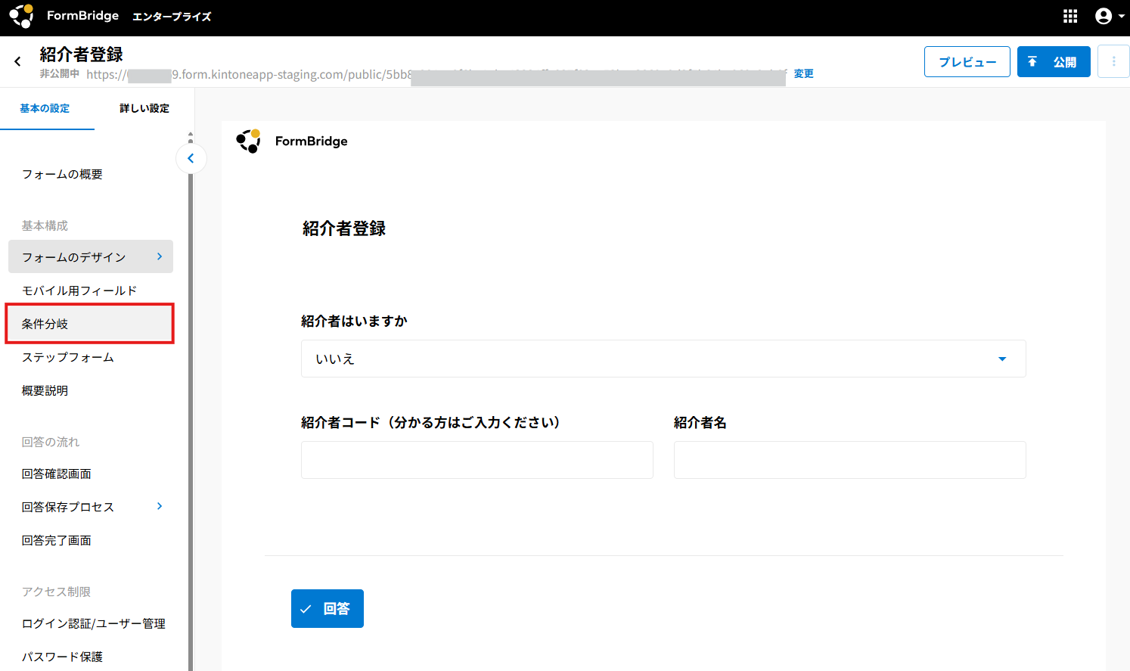Expand フォームのデザイン submenu

point(159,257)
